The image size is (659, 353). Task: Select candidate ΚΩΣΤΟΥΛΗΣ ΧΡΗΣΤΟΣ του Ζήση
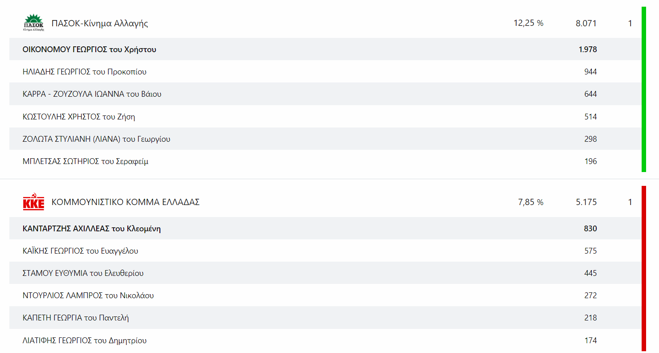[79, 117]
